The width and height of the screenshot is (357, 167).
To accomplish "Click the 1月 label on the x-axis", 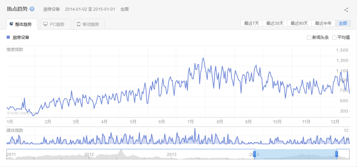I will pyautogui.click(x=10, y=122).
